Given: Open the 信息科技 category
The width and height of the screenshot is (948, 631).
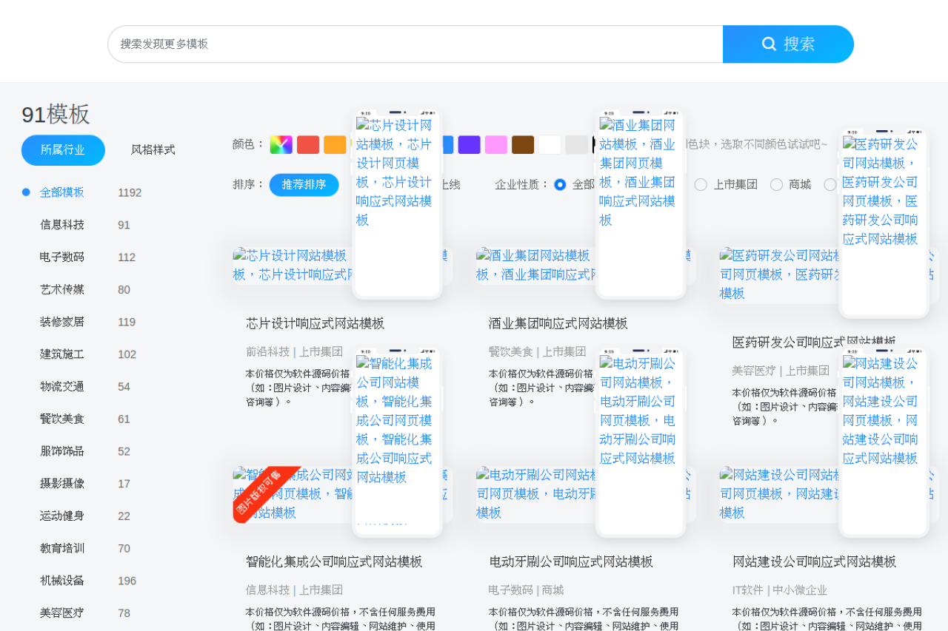Looking at the screenshot, I should [x=62, y=225].
